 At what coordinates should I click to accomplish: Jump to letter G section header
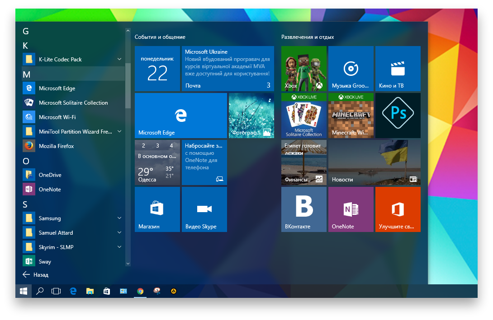(26, 31)
